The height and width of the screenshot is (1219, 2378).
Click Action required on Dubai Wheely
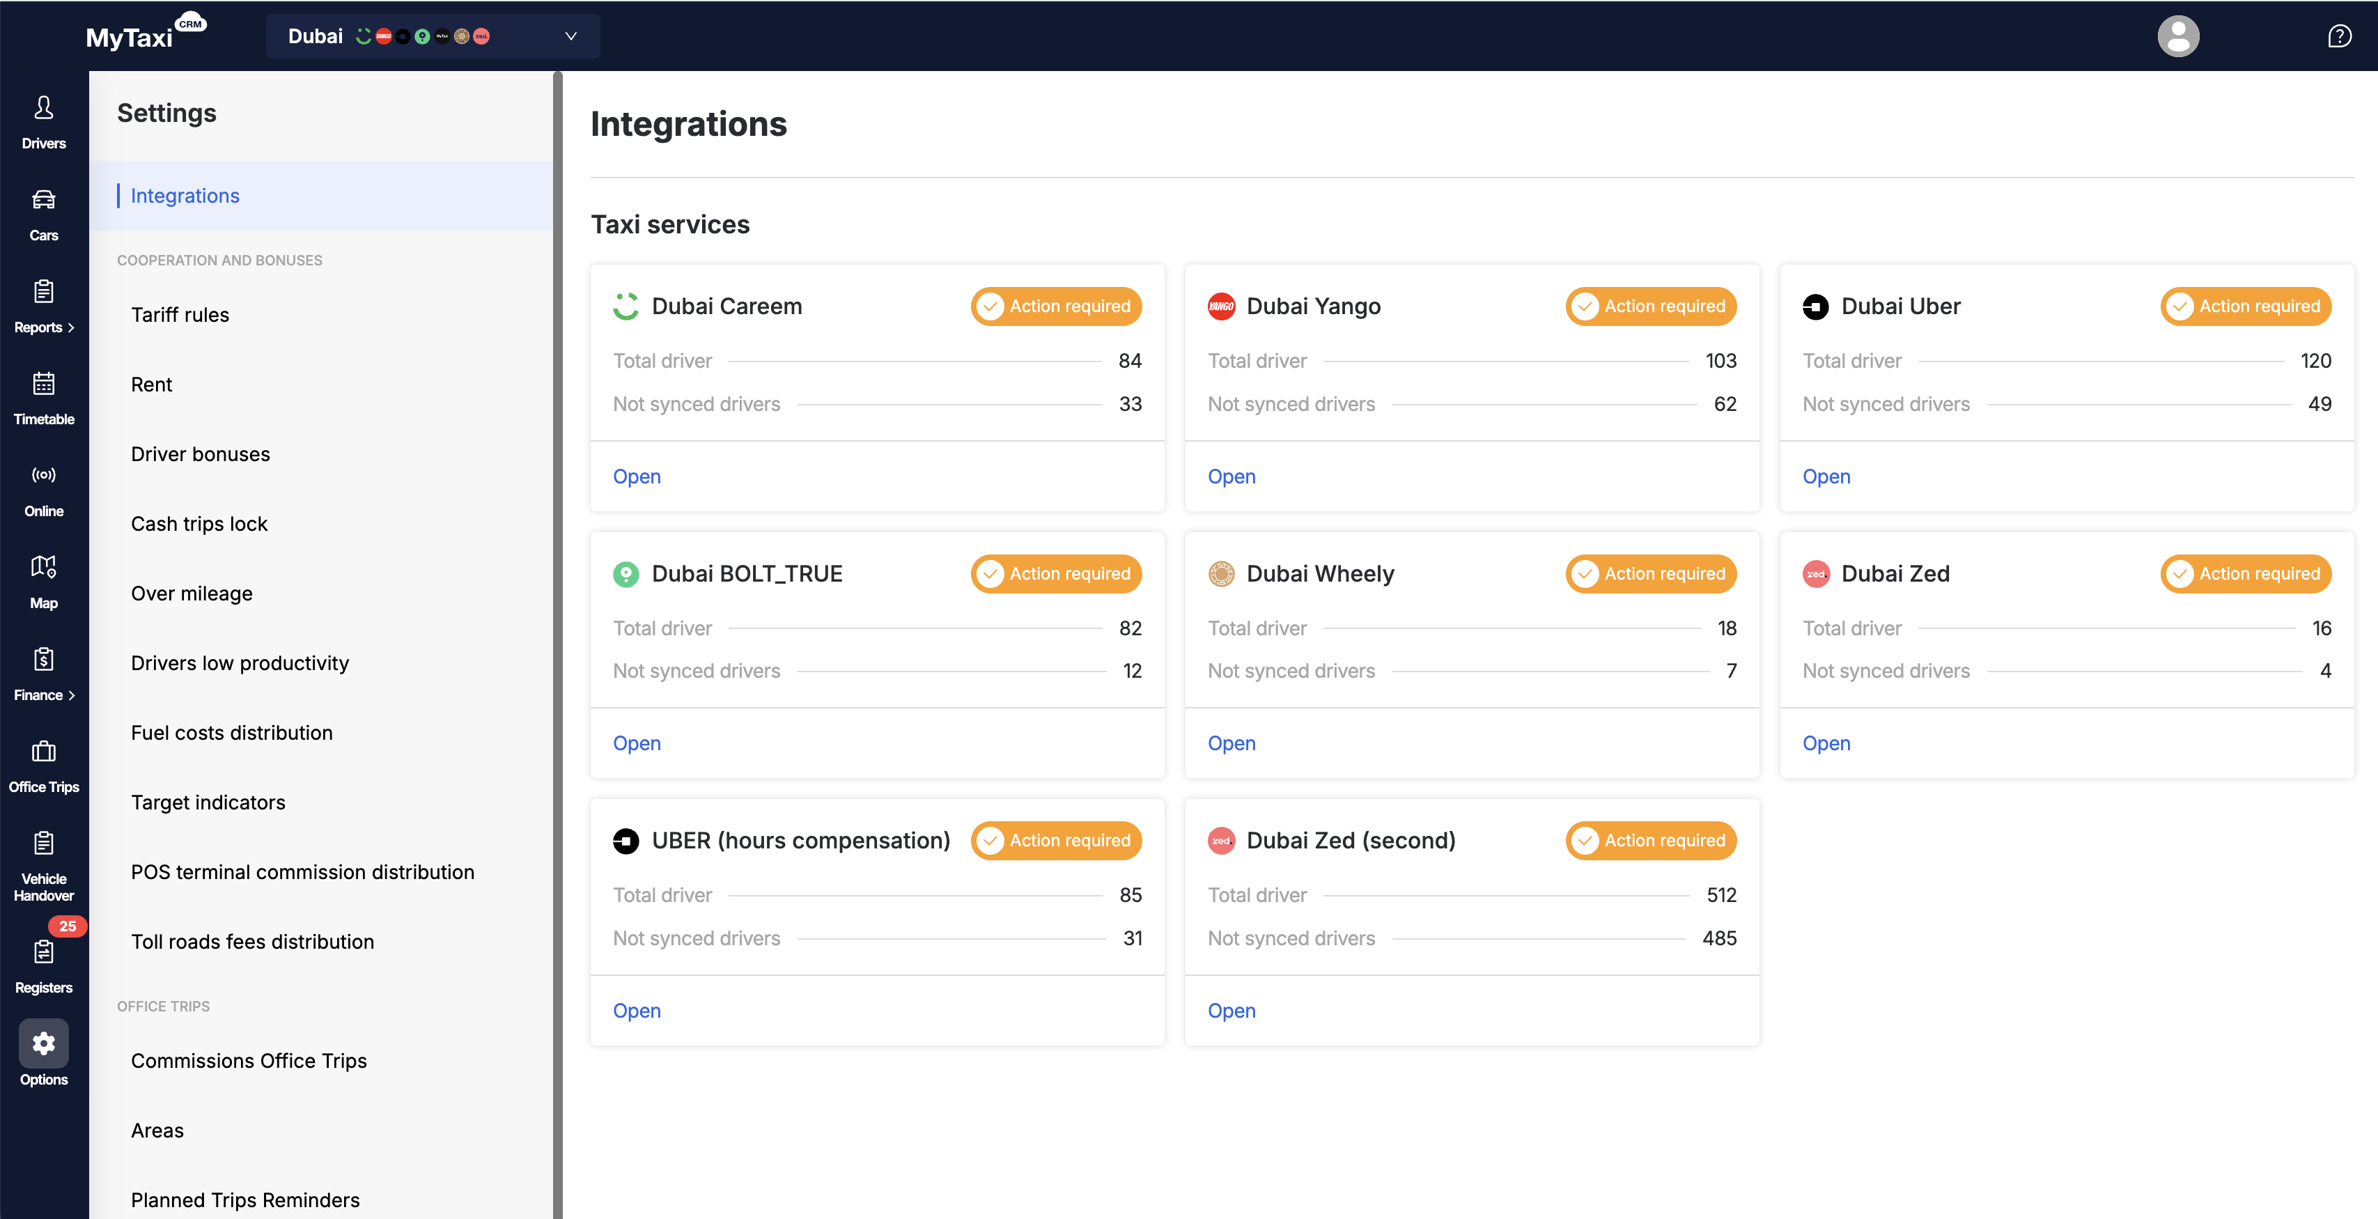tap(1651, 573)
